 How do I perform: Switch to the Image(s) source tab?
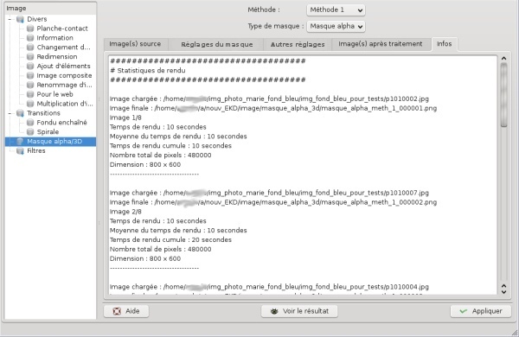coord(135,44)
